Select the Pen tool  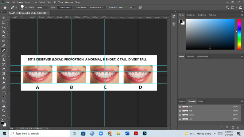(x=3, y=87)
